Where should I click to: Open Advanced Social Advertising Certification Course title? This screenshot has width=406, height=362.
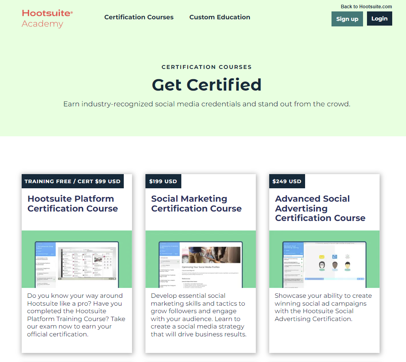(x=320, y=208)
